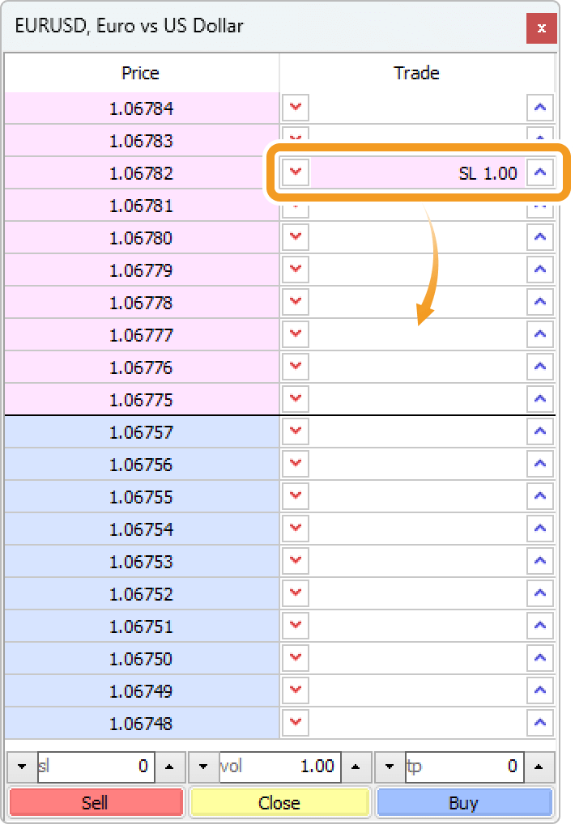Click blue buy arrow at price 1.06757
Screen dimensions: 575x824
click(x=540, y=431)
